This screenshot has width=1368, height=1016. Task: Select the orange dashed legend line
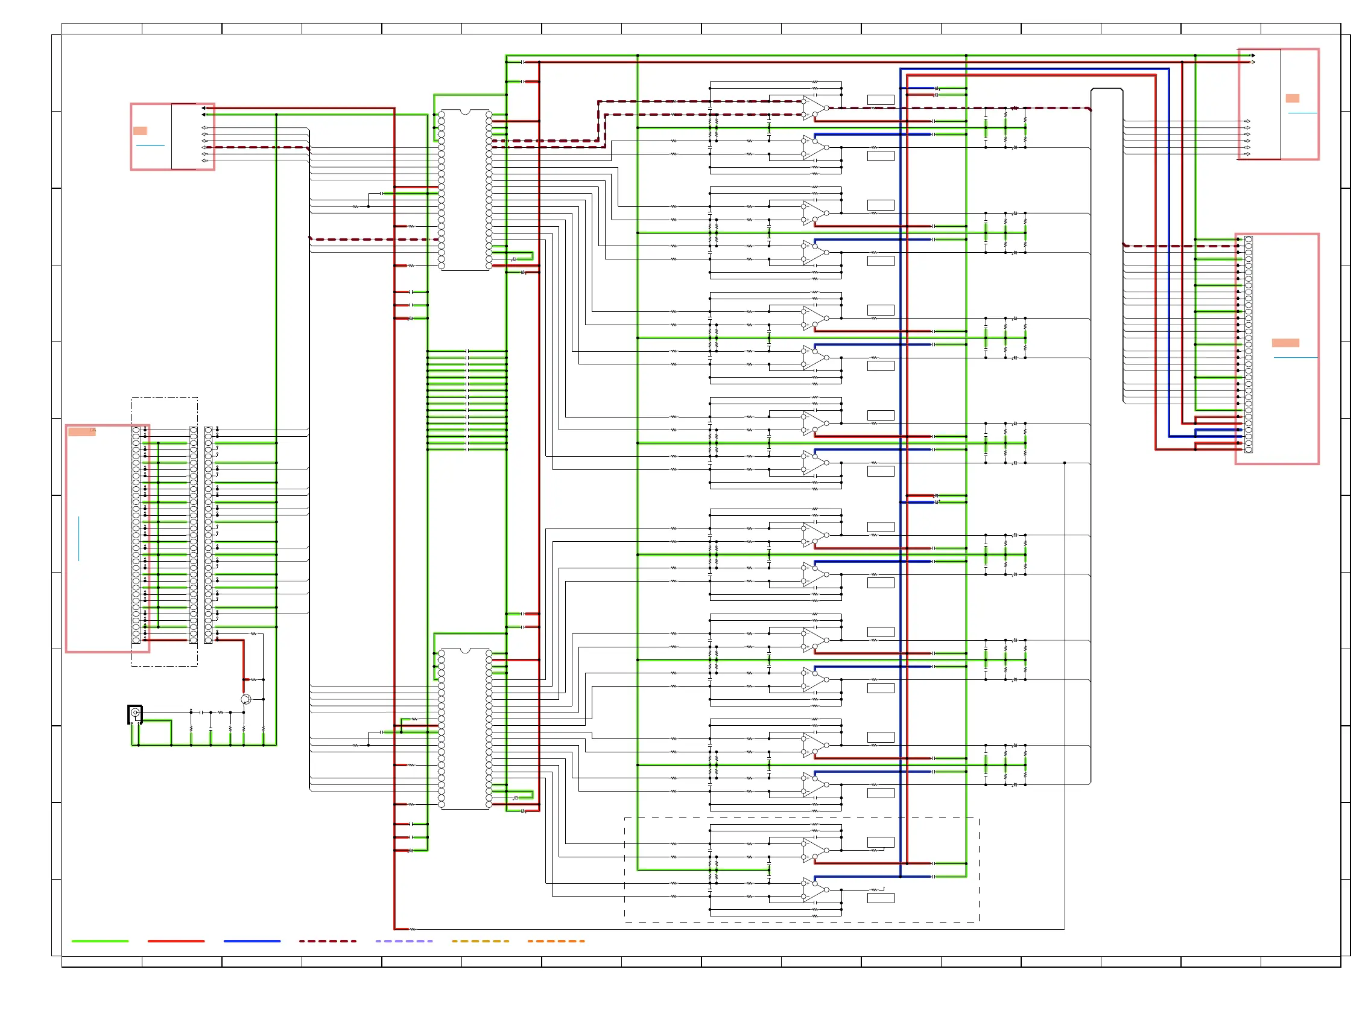(x=556, y=941)
